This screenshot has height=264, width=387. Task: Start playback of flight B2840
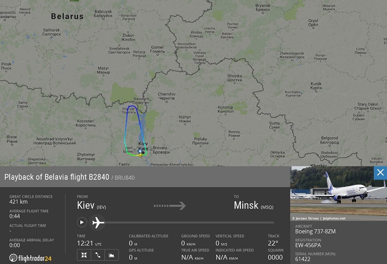[82, 222]
